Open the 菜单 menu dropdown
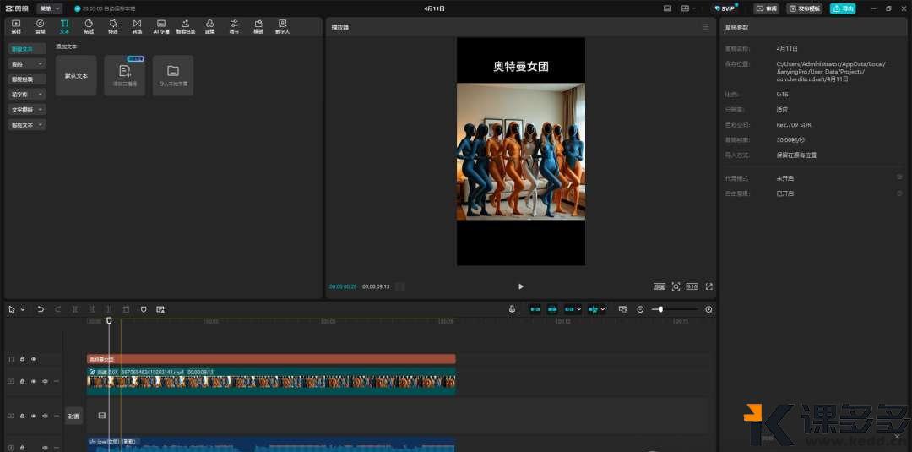912x452 pixels. pos(50,8)
